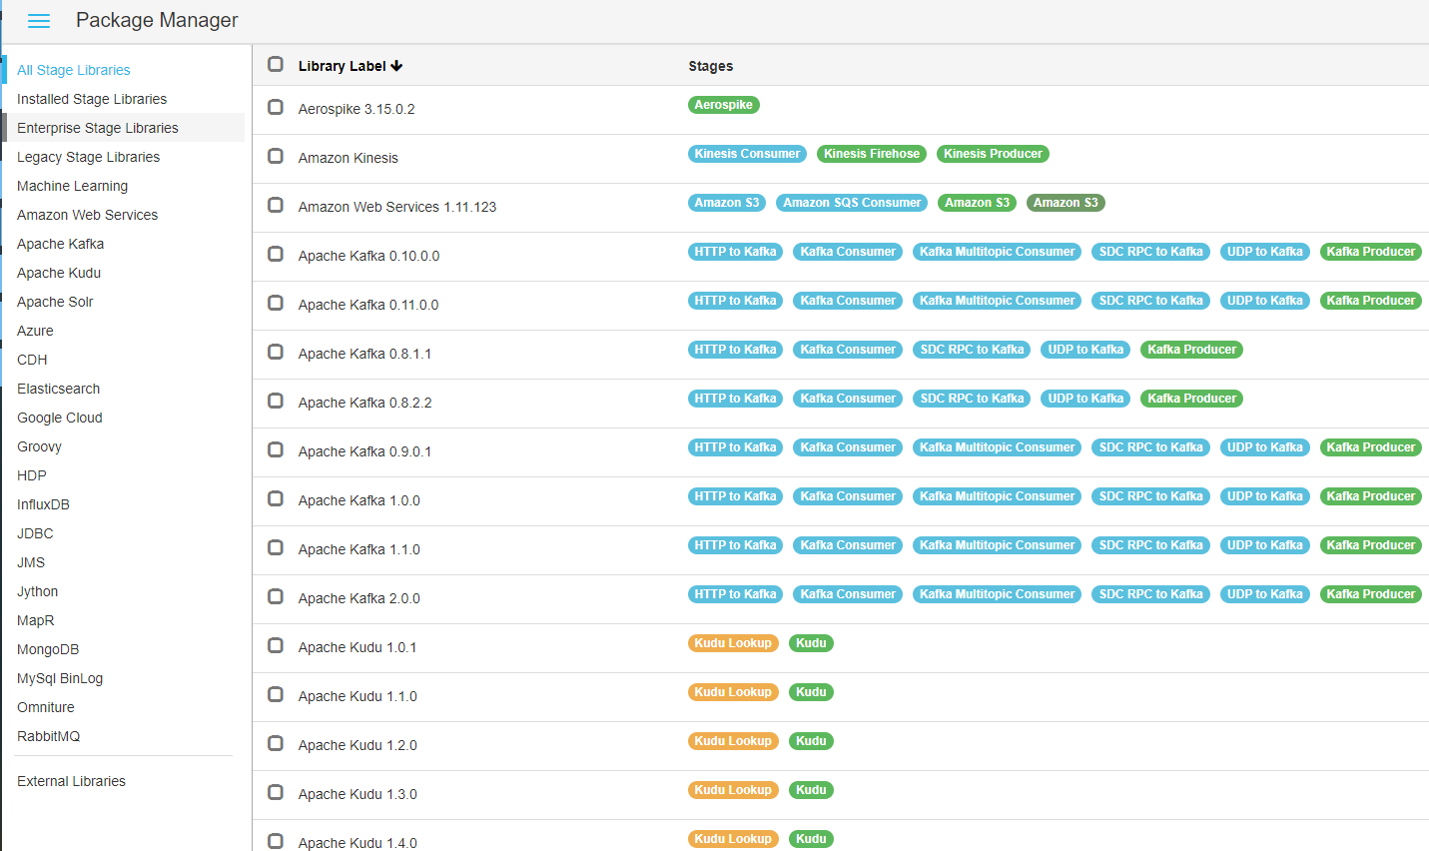The image size is (1429, 851).
Task: Select Enterprise Stage Libraries
Action: [97, 128]
